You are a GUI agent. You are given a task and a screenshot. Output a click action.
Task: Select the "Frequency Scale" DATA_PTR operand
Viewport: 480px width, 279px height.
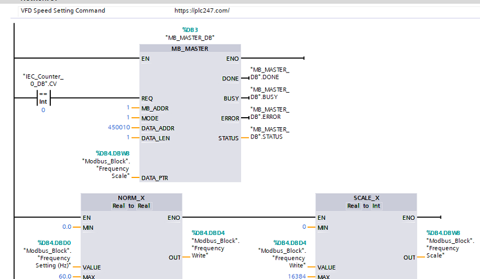(106, 169)
